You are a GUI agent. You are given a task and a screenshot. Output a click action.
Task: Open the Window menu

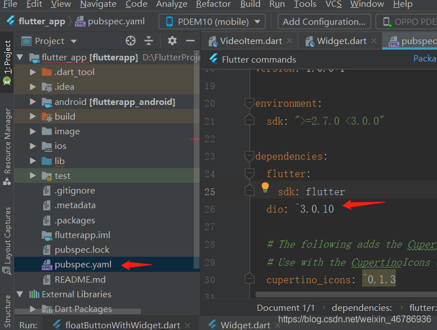pyautogui.click(x=367, y=4)
